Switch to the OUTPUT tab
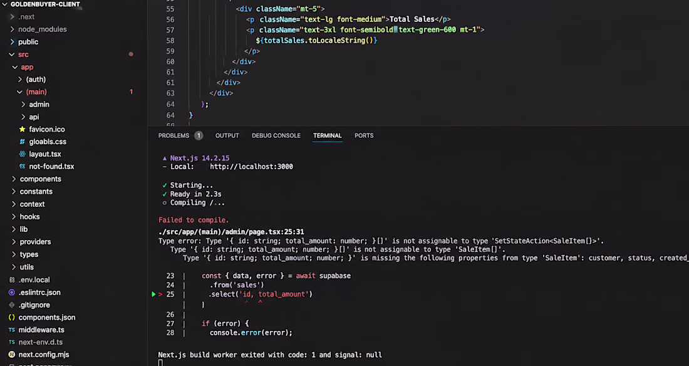689x366 pixels. [227, 135]
